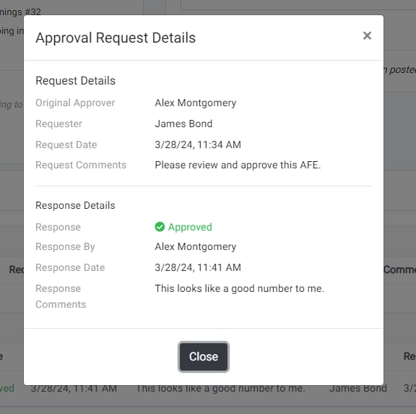Click 3/28/24, 11:41 AM in background table
Image resolution: width=416 pixels, height=414 pixels.
tap(74, 389)
